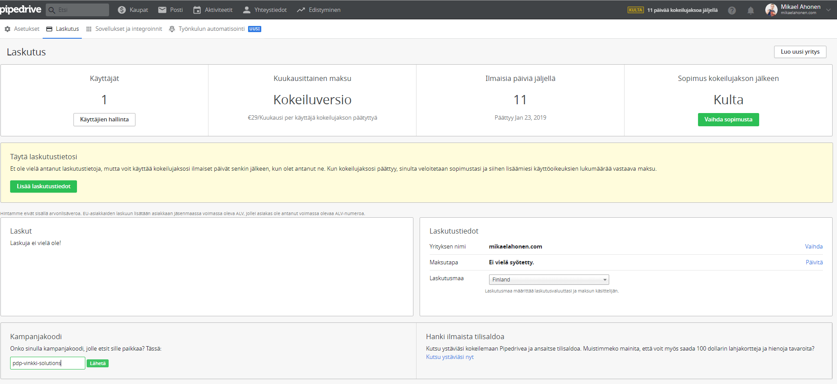Click the Pipedrive logo
This screenshot has height=384, width=837.
(x=21, y=10)
